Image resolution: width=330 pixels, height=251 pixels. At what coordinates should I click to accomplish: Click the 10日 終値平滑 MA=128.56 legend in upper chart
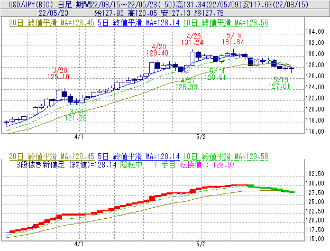(x=225, y=23)
